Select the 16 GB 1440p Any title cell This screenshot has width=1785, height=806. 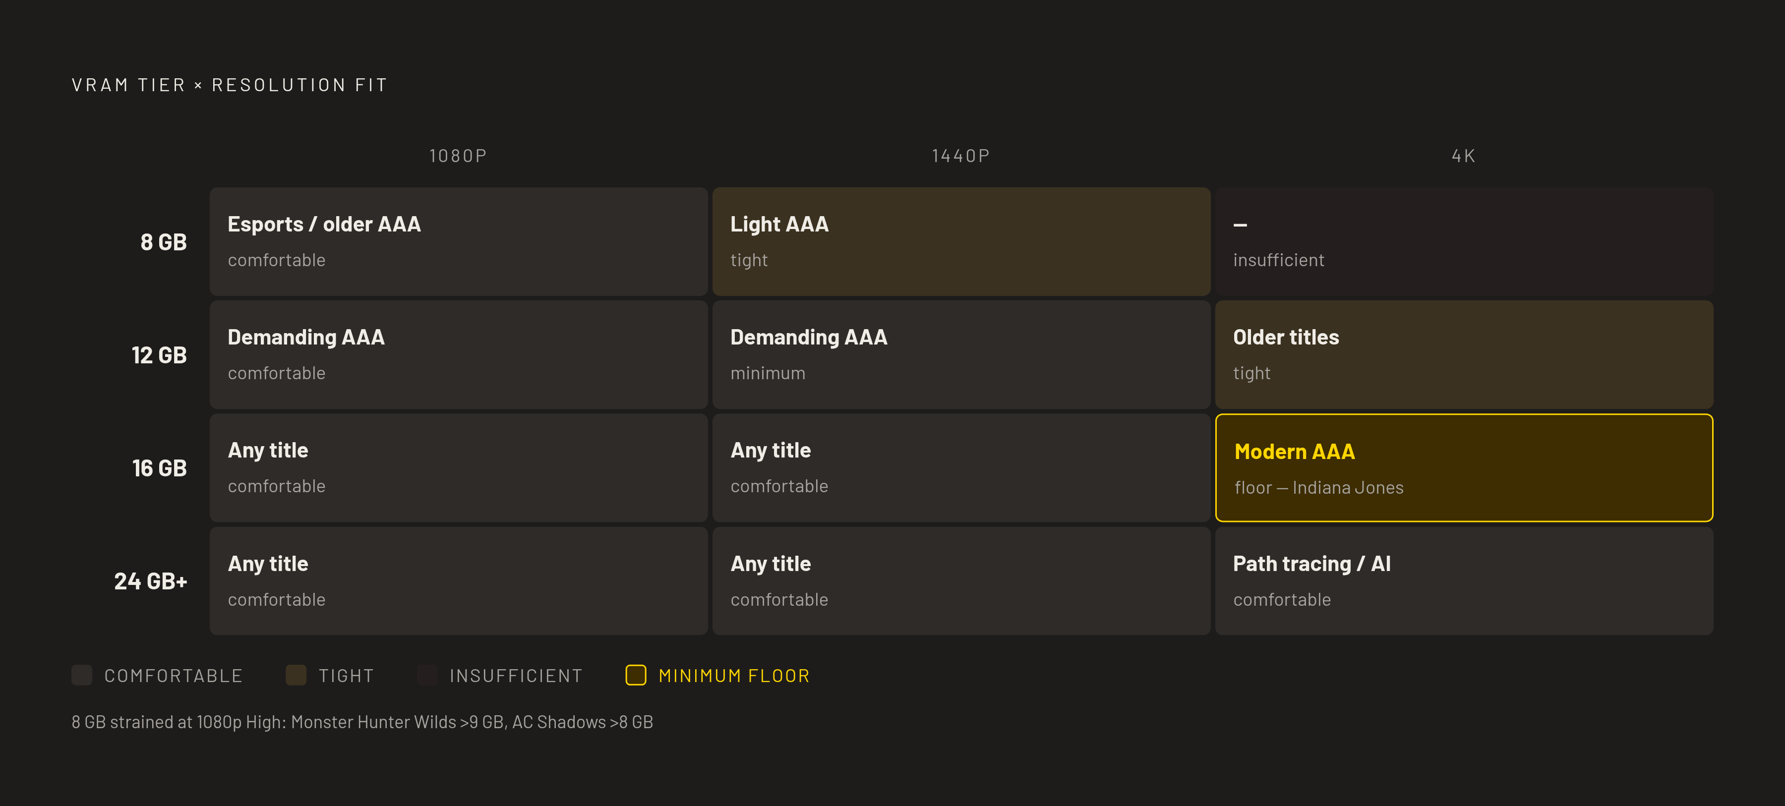961,468
